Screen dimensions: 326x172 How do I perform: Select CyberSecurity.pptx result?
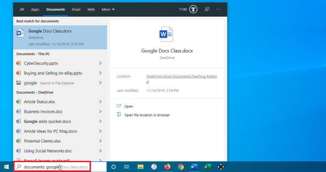tap(60, 63)
